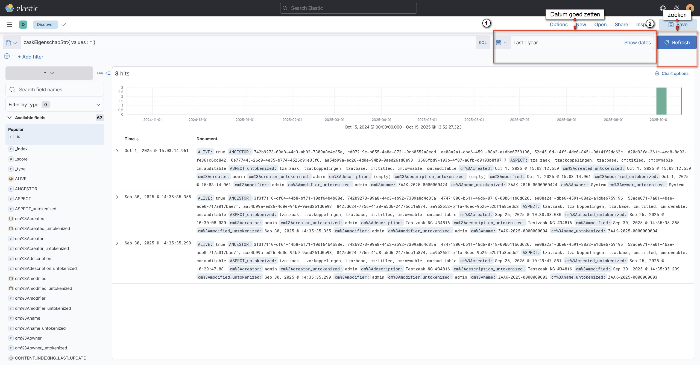Click the Show dates link
This screenshot has width=700, height=365.
637,43
